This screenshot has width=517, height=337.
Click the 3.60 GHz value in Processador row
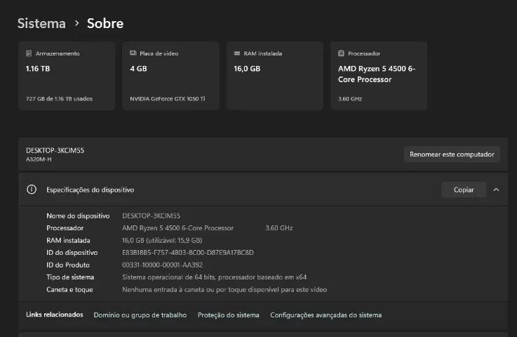(279, 228)
